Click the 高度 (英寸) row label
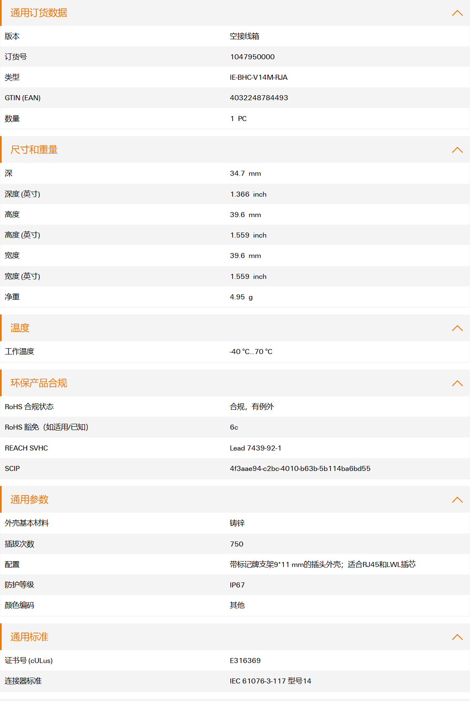 pos(23,235)
